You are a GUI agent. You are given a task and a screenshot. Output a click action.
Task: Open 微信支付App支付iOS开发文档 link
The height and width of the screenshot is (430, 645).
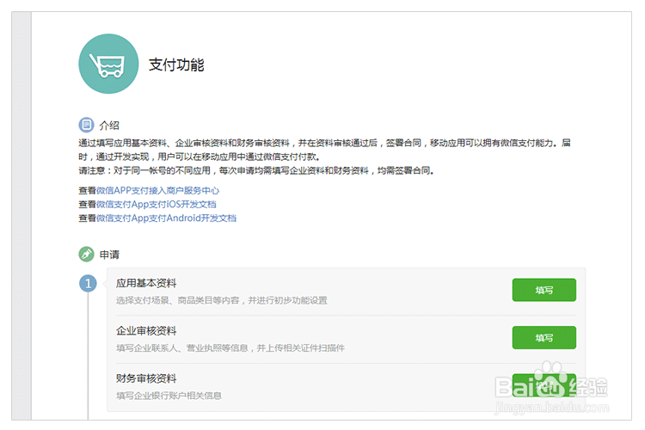[x=157, y=204]
